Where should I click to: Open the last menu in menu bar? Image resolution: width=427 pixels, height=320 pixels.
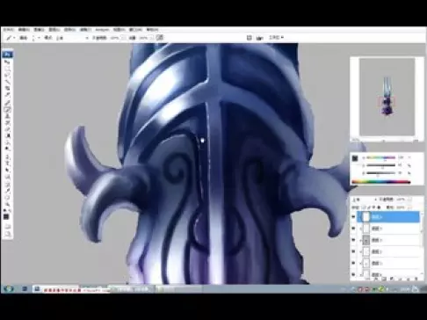[x=152, y=30]
